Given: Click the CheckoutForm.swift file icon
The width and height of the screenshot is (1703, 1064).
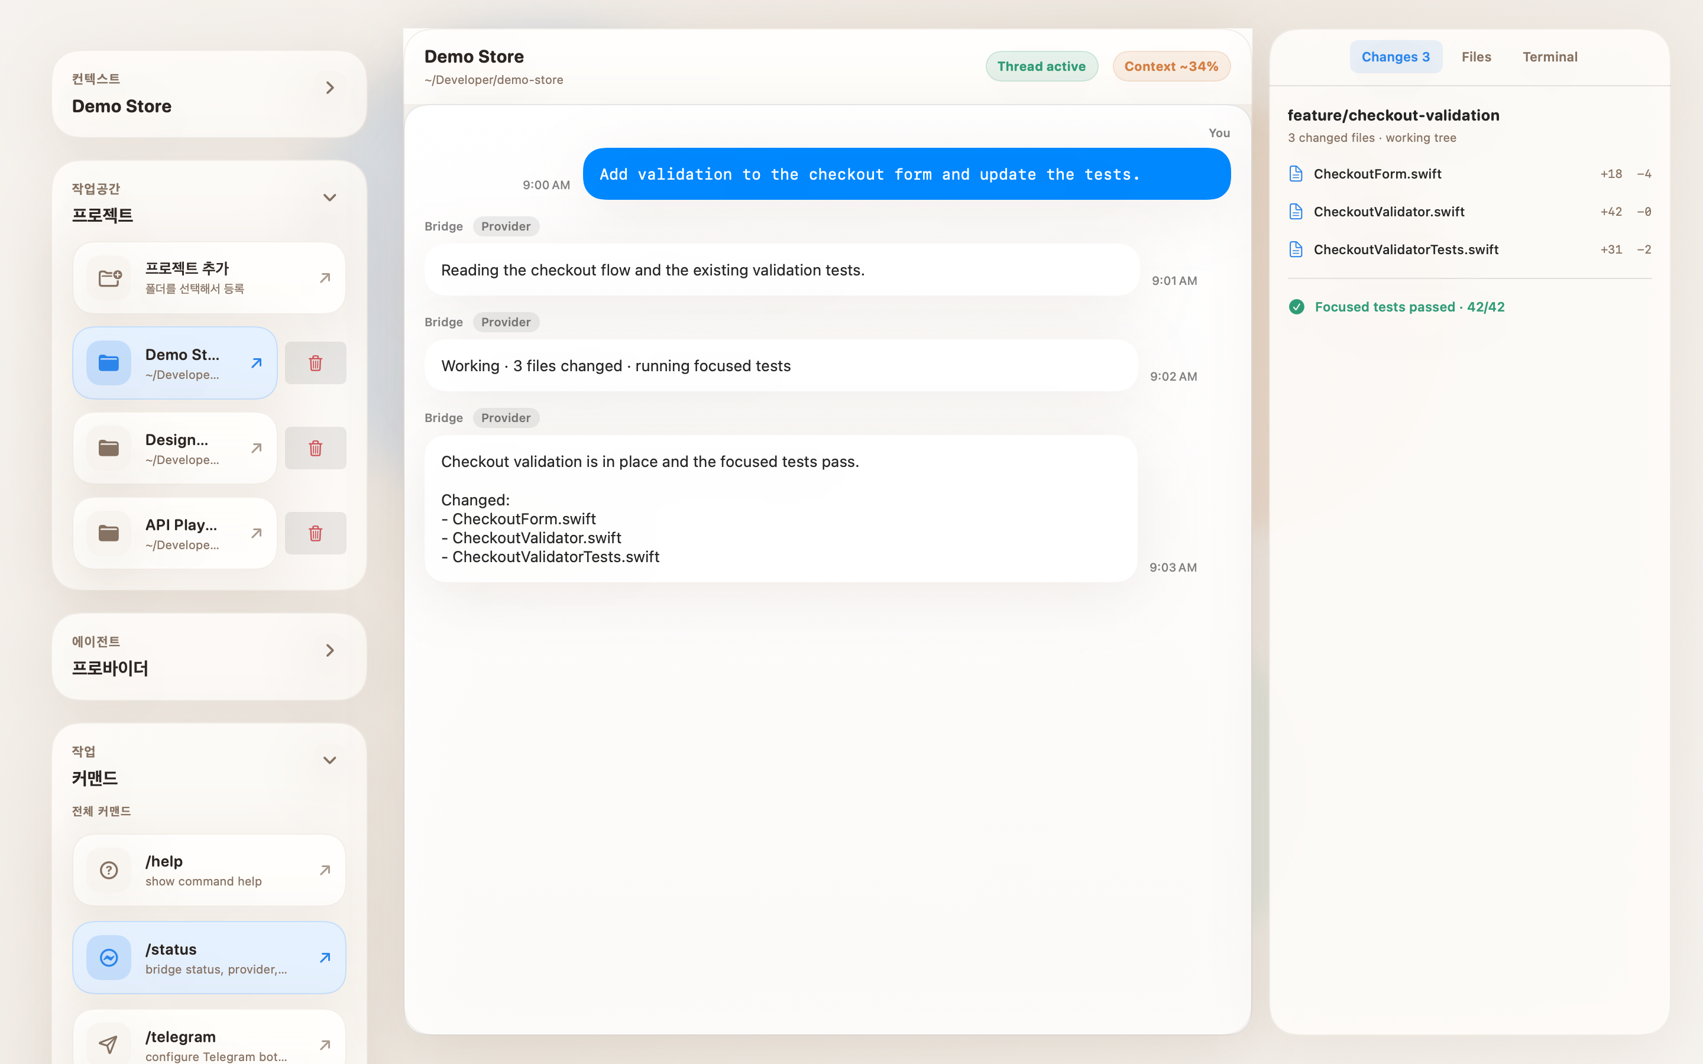Looking at the screenshot, I should [1296, 174].
